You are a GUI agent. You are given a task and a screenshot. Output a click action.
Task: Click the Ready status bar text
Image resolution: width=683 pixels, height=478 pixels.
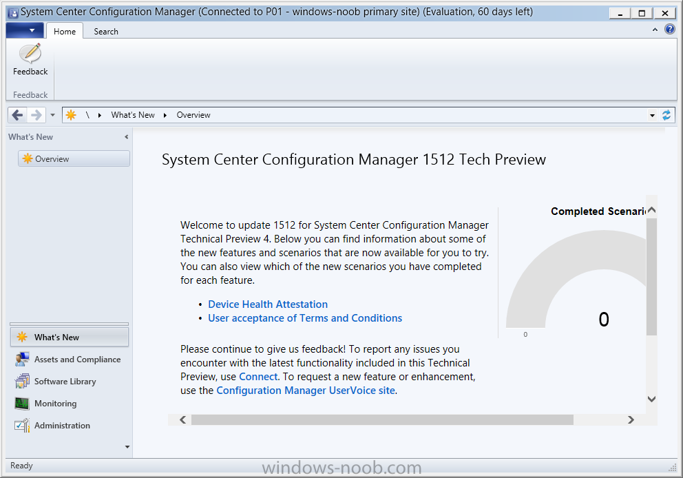21,466
